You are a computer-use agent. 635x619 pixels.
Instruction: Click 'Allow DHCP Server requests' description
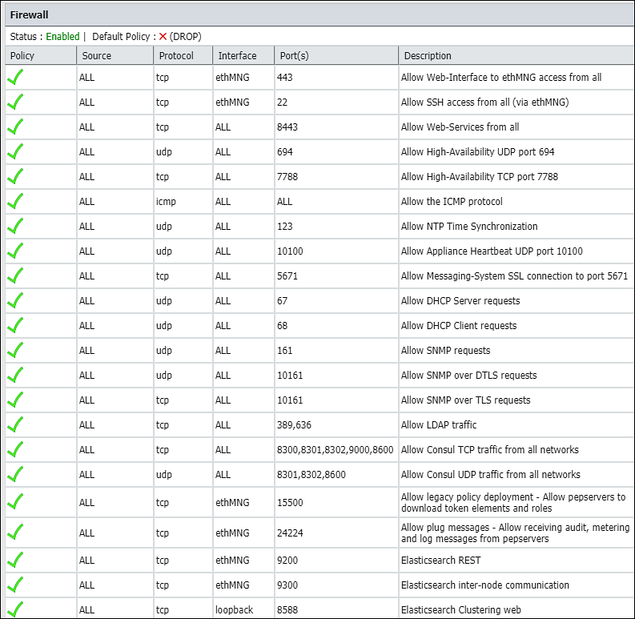coord(460,300)
